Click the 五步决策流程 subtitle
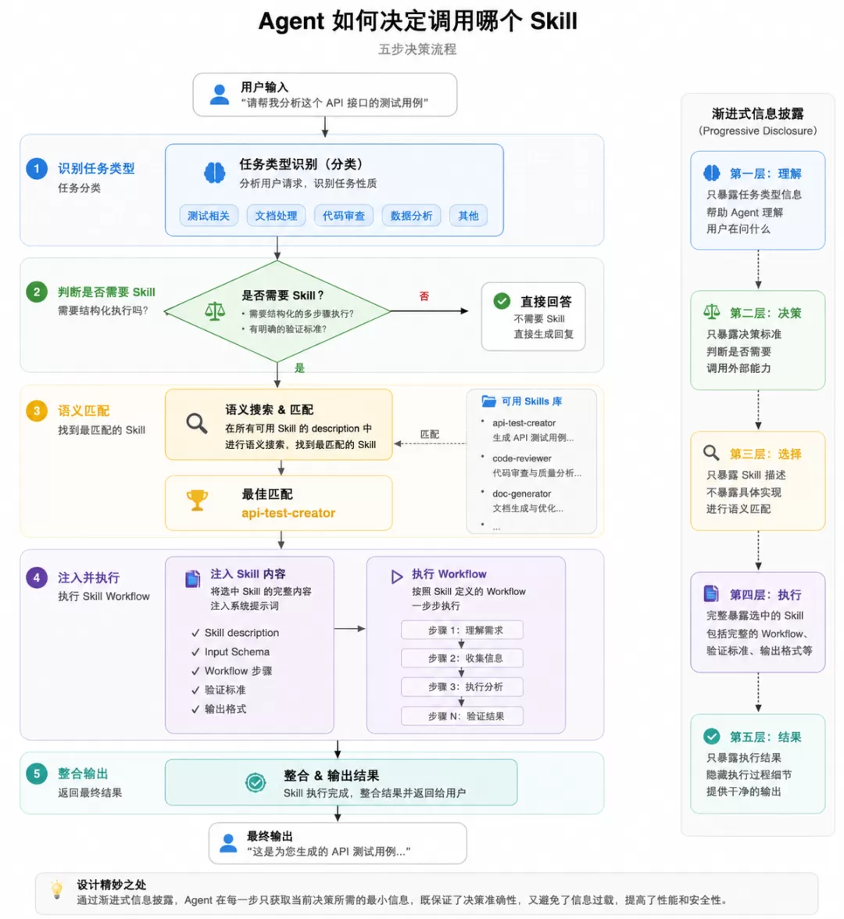This screenshot has width=844, height=919. point(417,49)
